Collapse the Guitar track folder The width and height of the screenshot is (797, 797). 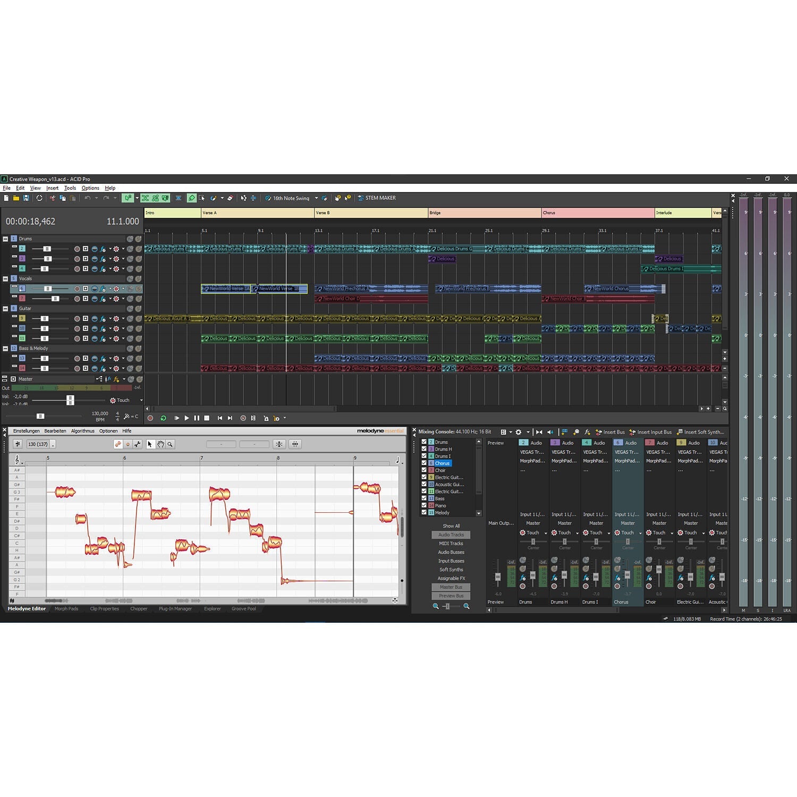(5, 309)
